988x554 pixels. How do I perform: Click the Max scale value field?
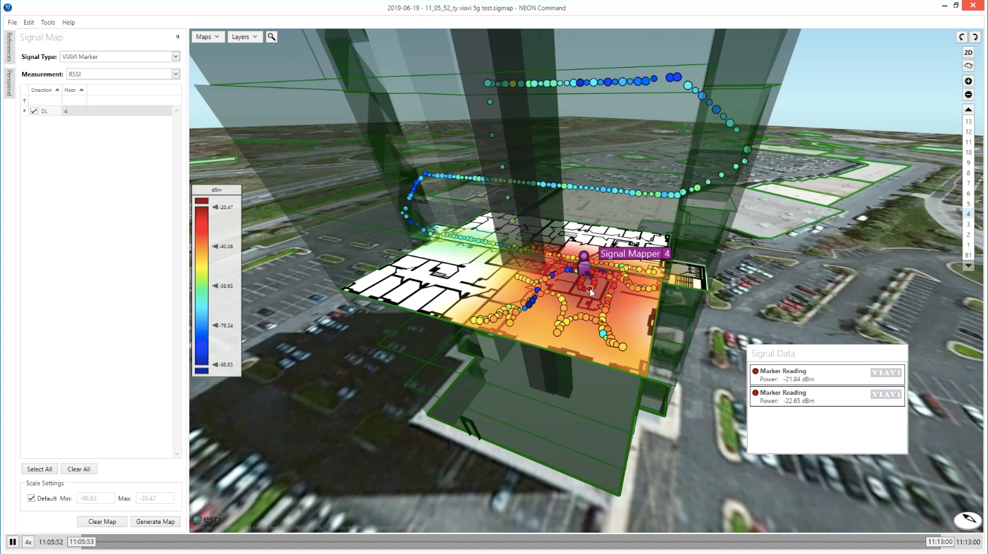pos(154,498)
